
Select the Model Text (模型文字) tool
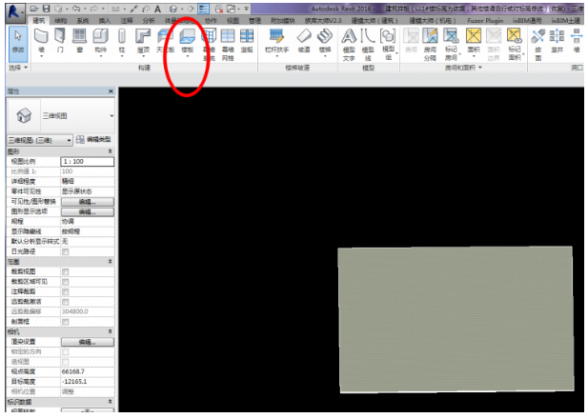349,44
